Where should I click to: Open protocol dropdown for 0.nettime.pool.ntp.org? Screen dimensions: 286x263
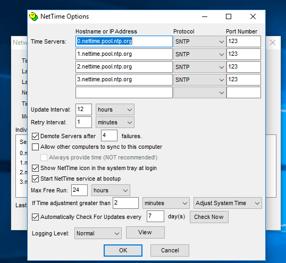pos(200,41)
